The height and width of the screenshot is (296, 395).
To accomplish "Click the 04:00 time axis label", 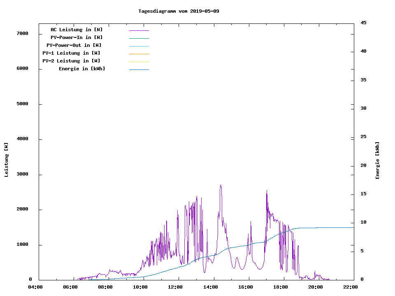I will click(35, 287).
